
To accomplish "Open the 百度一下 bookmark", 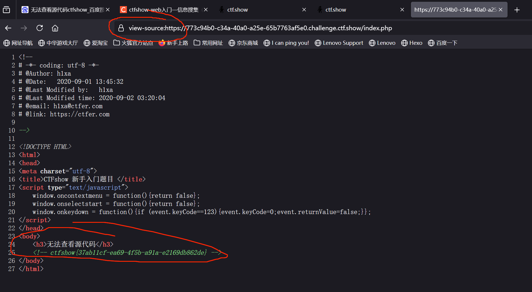I will 443,43.
